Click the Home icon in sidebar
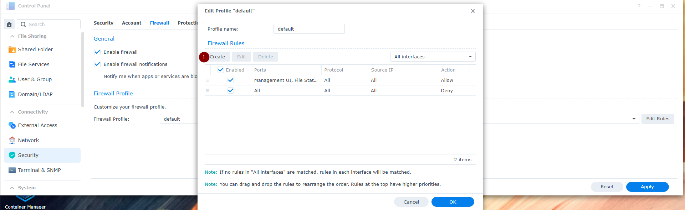Viewport: 685px width, 210px height. [x=9, y=24]
